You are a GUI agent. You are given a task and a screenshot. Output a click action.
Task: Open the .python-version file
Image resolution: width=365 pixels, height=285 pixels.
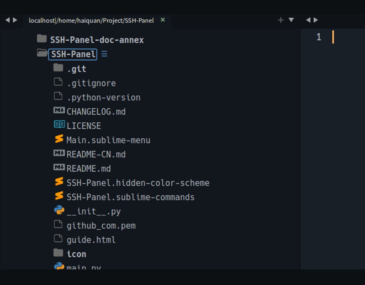tap(104, 98)
